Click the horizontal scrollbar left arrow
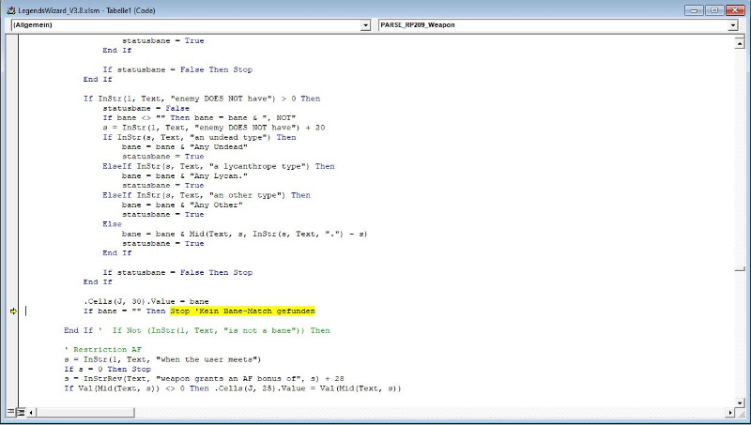The image size is (751, 425). point(32,412)
